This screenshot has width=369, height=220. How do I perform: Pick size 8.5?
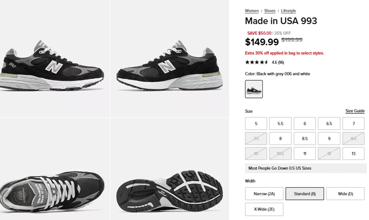305,139
